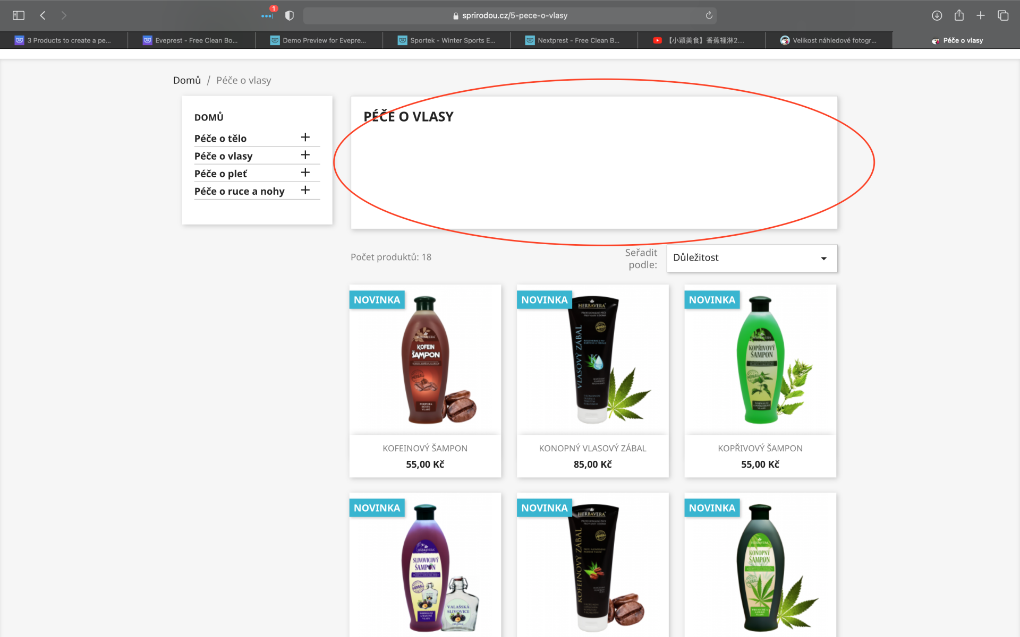The image size is (1020, 637).
Task: Open a new tab with plus icon
Action: (x=981, y=15)
